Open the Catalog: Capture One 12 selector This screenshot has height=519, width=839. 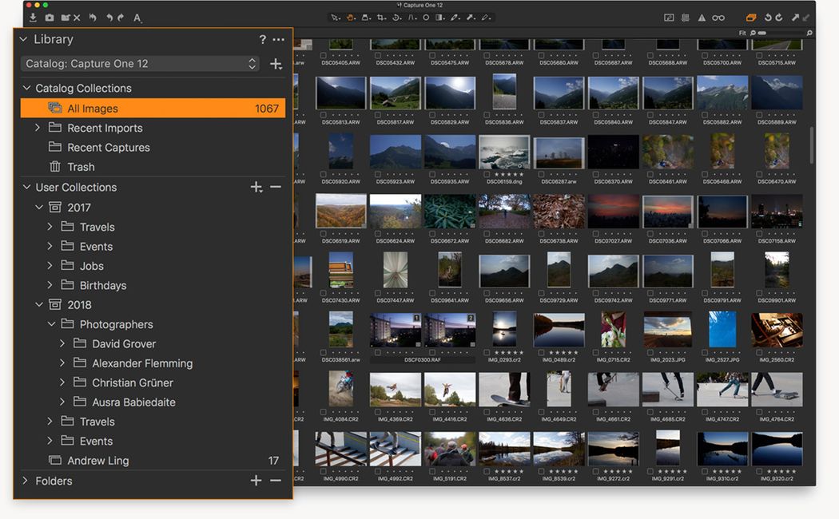(139, 63)
